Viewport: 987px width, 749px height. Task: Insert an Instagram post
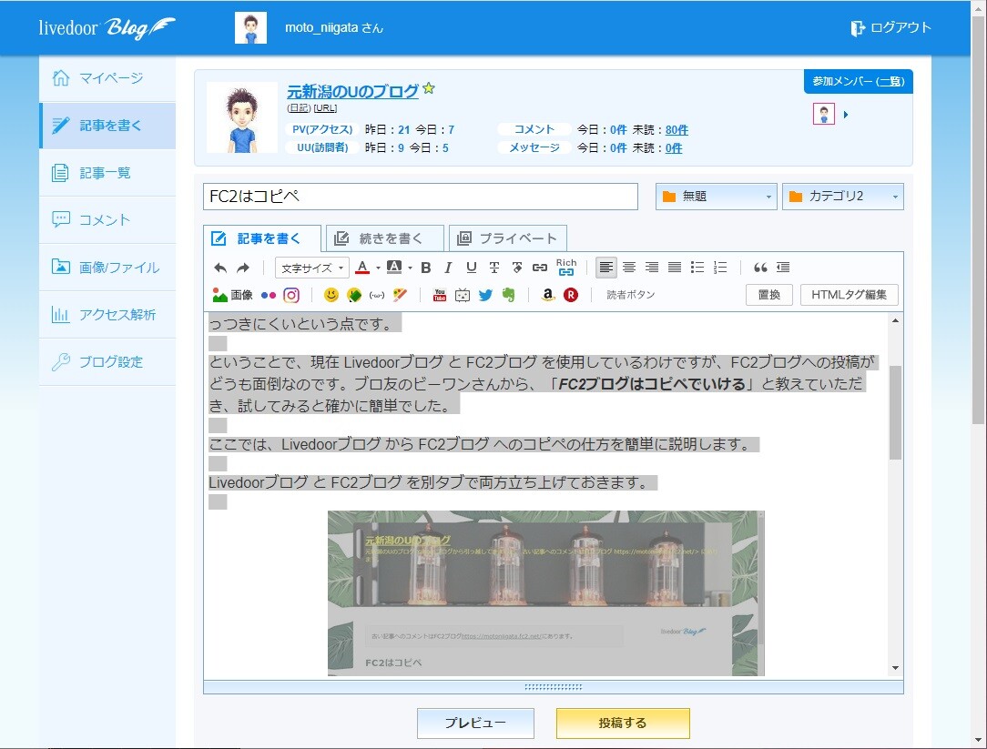(291, 295)
